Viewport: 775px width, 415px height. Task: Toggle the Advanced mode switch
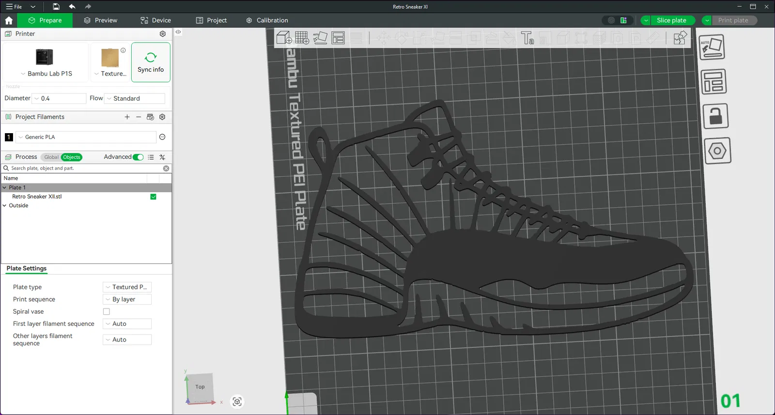coord(138,157)
